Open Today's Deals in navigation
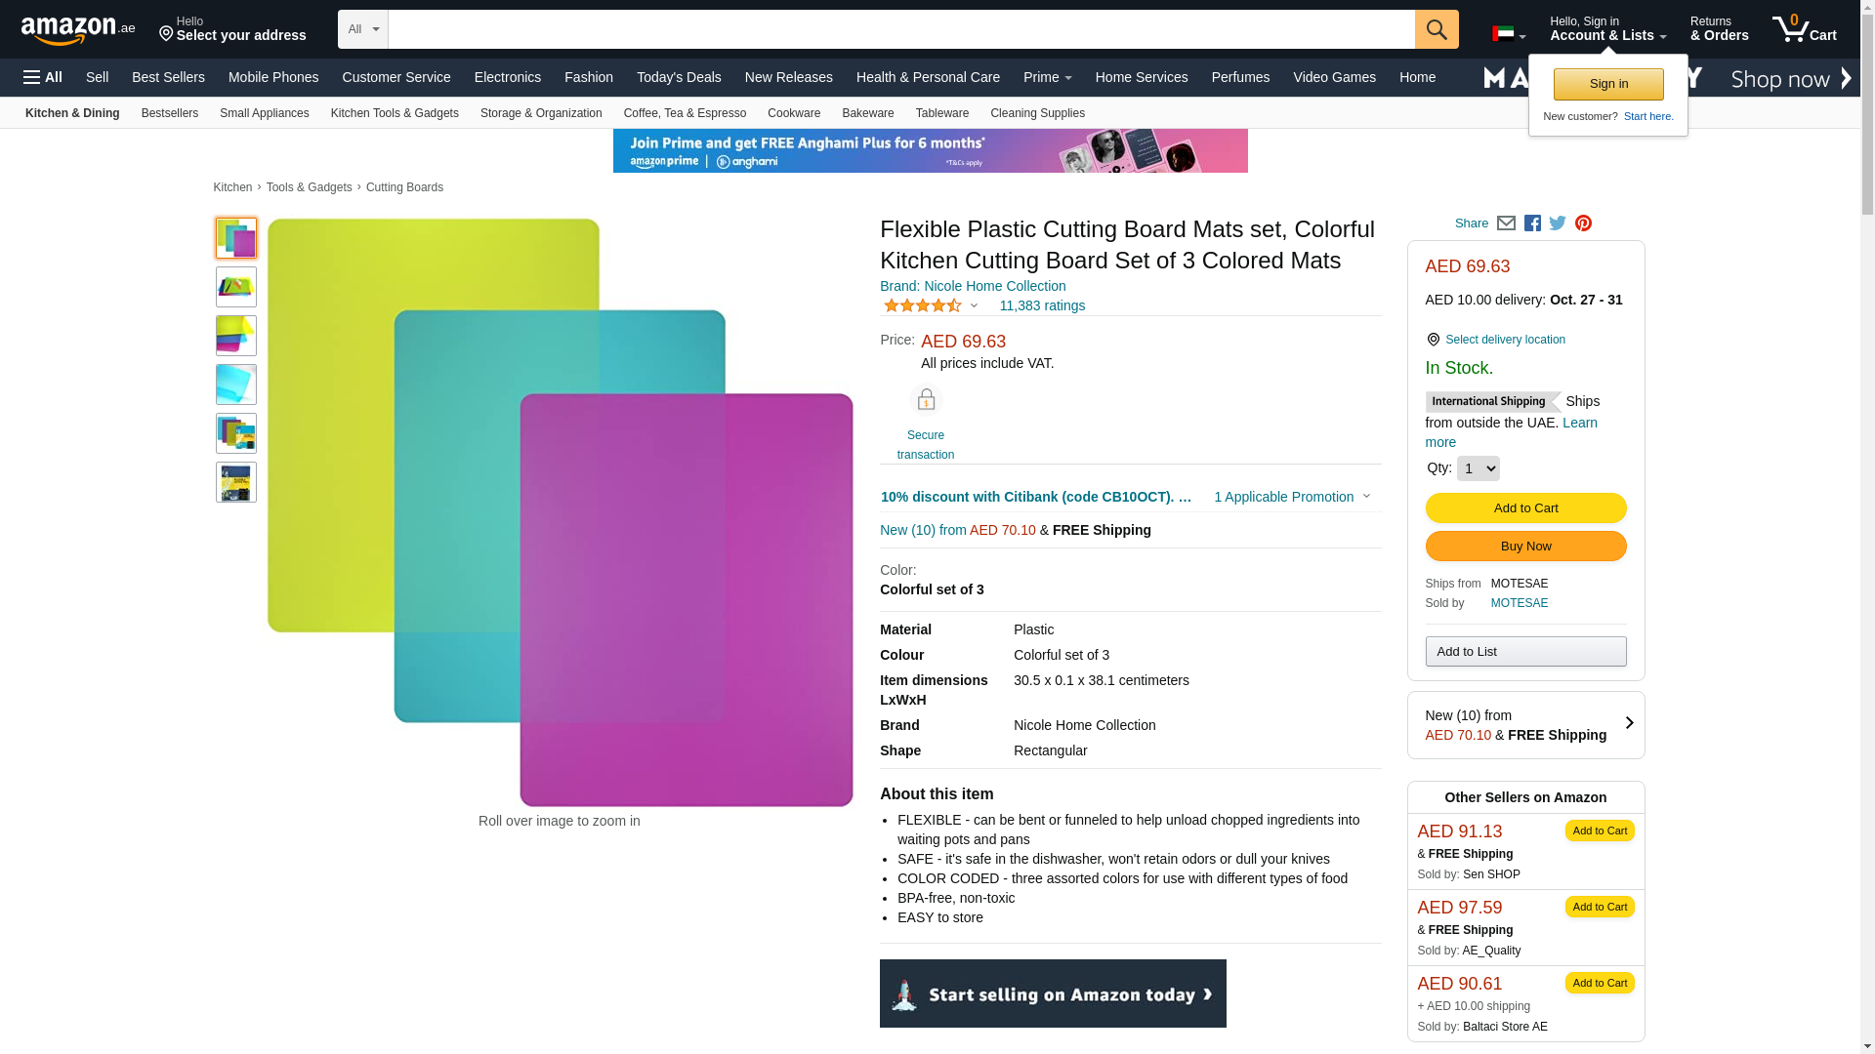 pyautogui.click(x=679, y=77)
